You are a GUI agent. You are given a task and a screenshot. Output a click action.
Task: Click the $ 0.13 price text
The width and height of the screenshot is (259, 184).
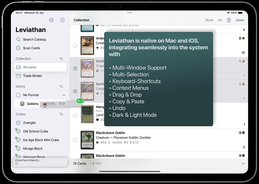coord(134,142)
